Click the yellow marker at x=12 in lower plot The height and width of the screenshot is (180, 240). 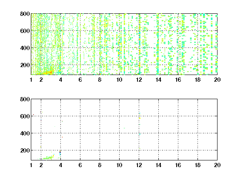(x=140, y=118)
